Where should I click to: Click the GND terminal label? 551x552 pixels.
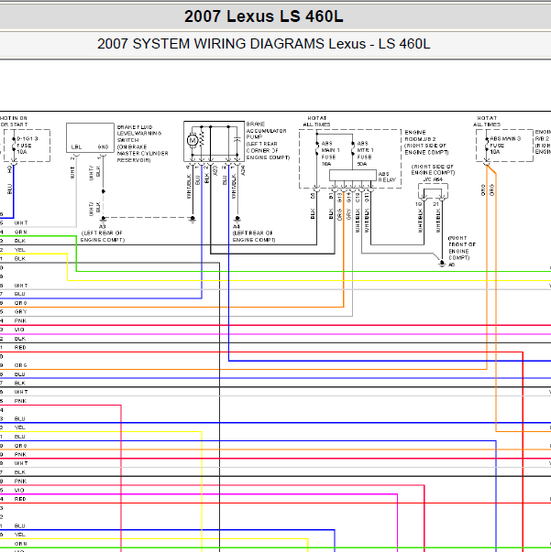coord(103,147)
